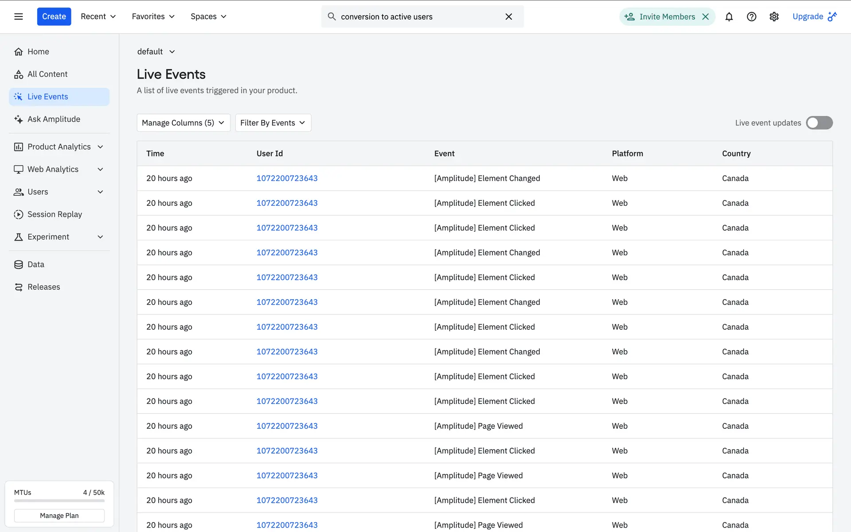851x532 pixels.
Task: Expand the default project selector
Action: [156, 51]
